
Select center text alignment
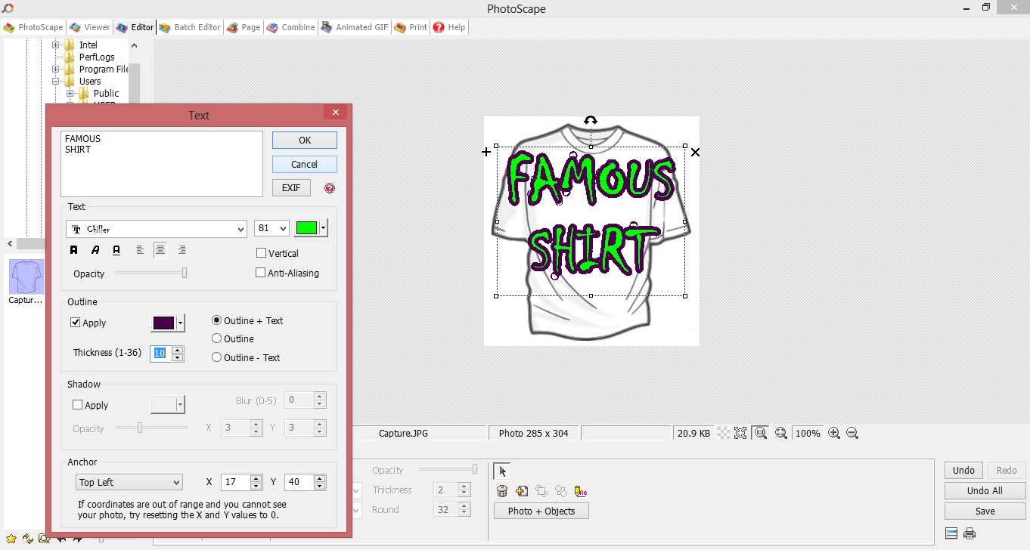click(160, 250)
